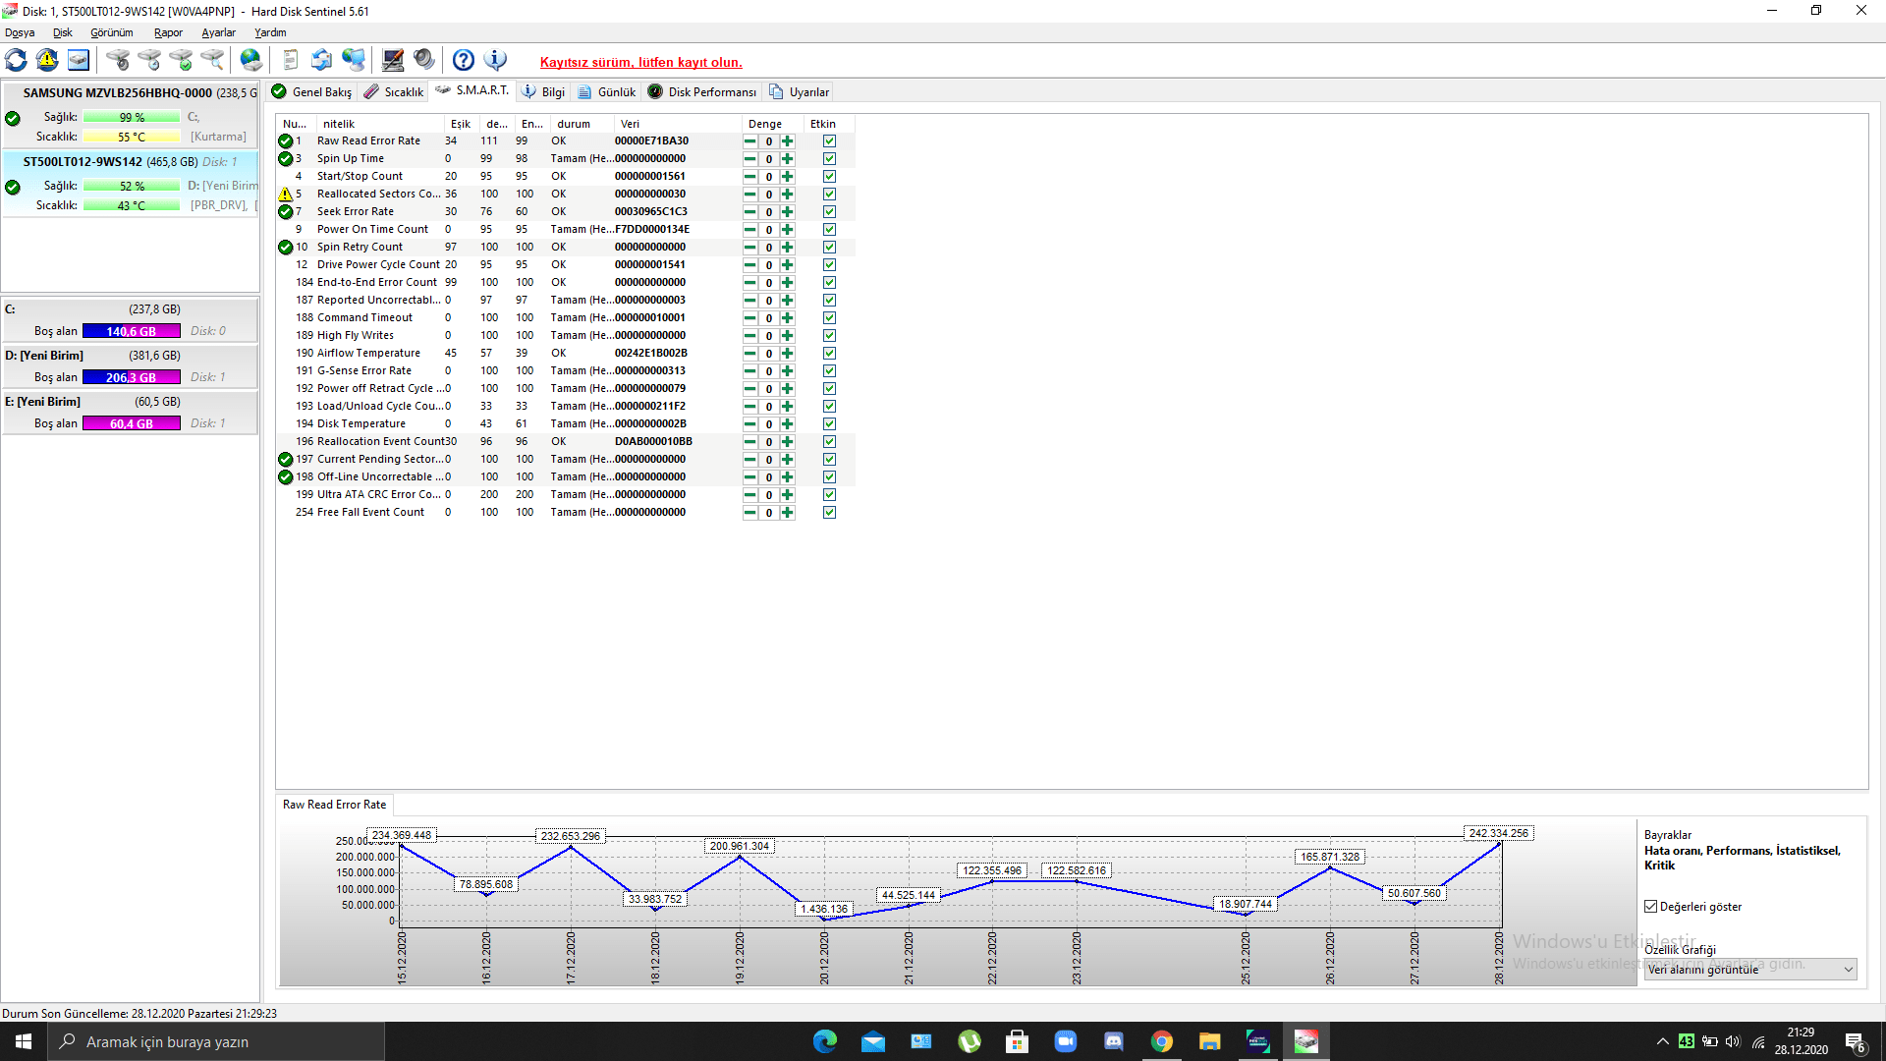Screen dimensions: 1886x1061
Task: Click the speaker sound toolbar icon
Action: (x=424, y=61)
